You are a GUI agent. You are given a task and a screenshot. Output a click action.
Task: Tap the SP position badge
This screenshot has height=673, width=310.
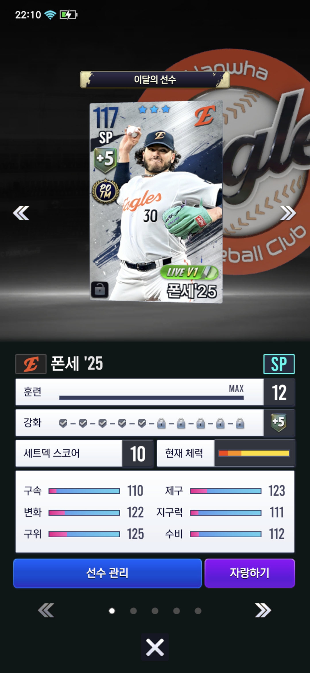tap(279, 364)
